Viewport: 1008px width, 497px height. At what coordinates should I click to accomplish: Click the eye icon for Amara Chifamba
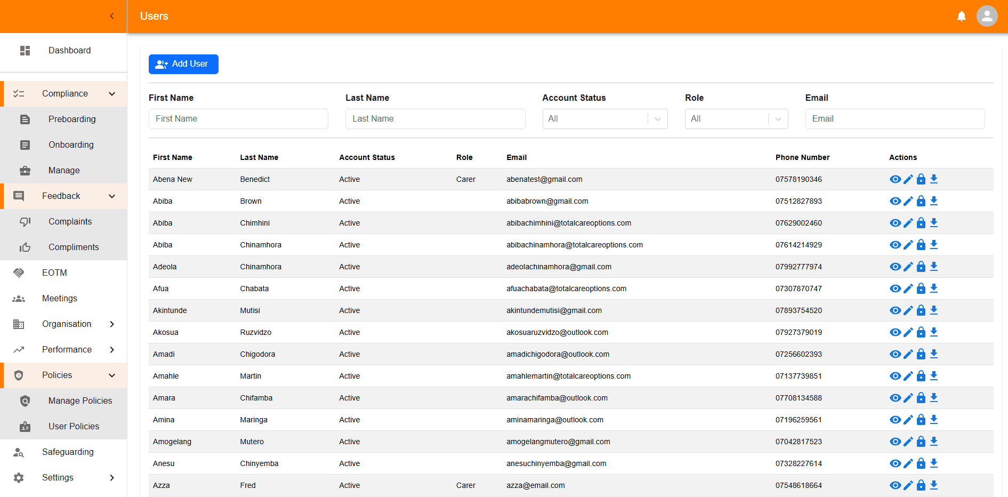pos(896,398)
